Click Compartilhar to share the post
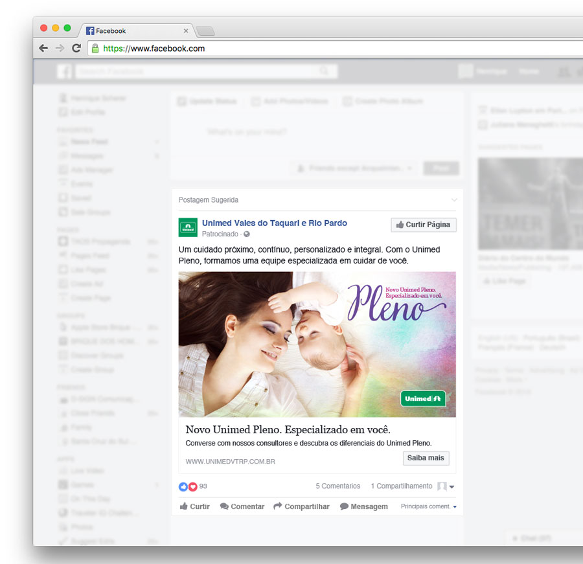The image size is (583, 564). click(x=301, y=506)
